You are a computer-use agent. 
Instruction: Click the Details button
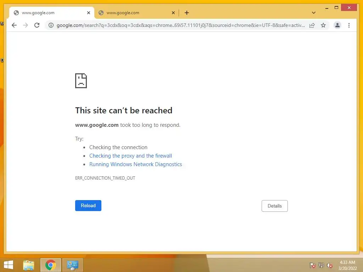(x=275, y=206)
